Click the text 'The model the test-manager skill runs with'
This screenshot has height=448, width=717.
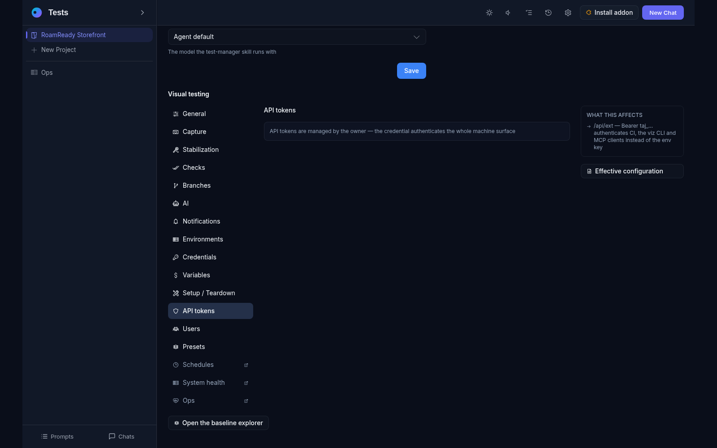tap(222, 52)
